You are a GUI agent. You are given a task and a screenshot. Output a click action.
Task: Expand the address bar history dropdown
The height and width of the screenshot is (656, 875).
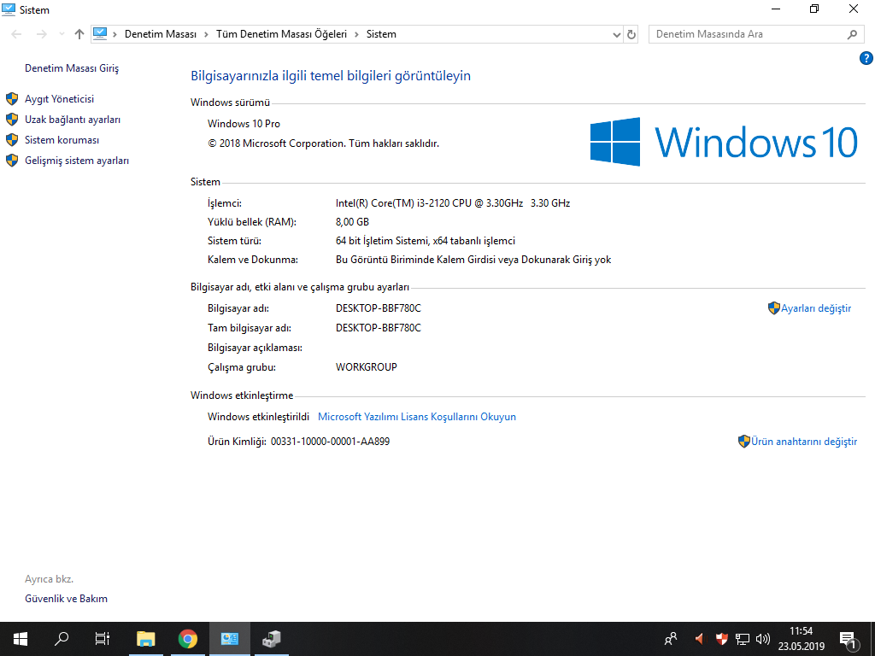pyautogui.click(x=617, y=34)
